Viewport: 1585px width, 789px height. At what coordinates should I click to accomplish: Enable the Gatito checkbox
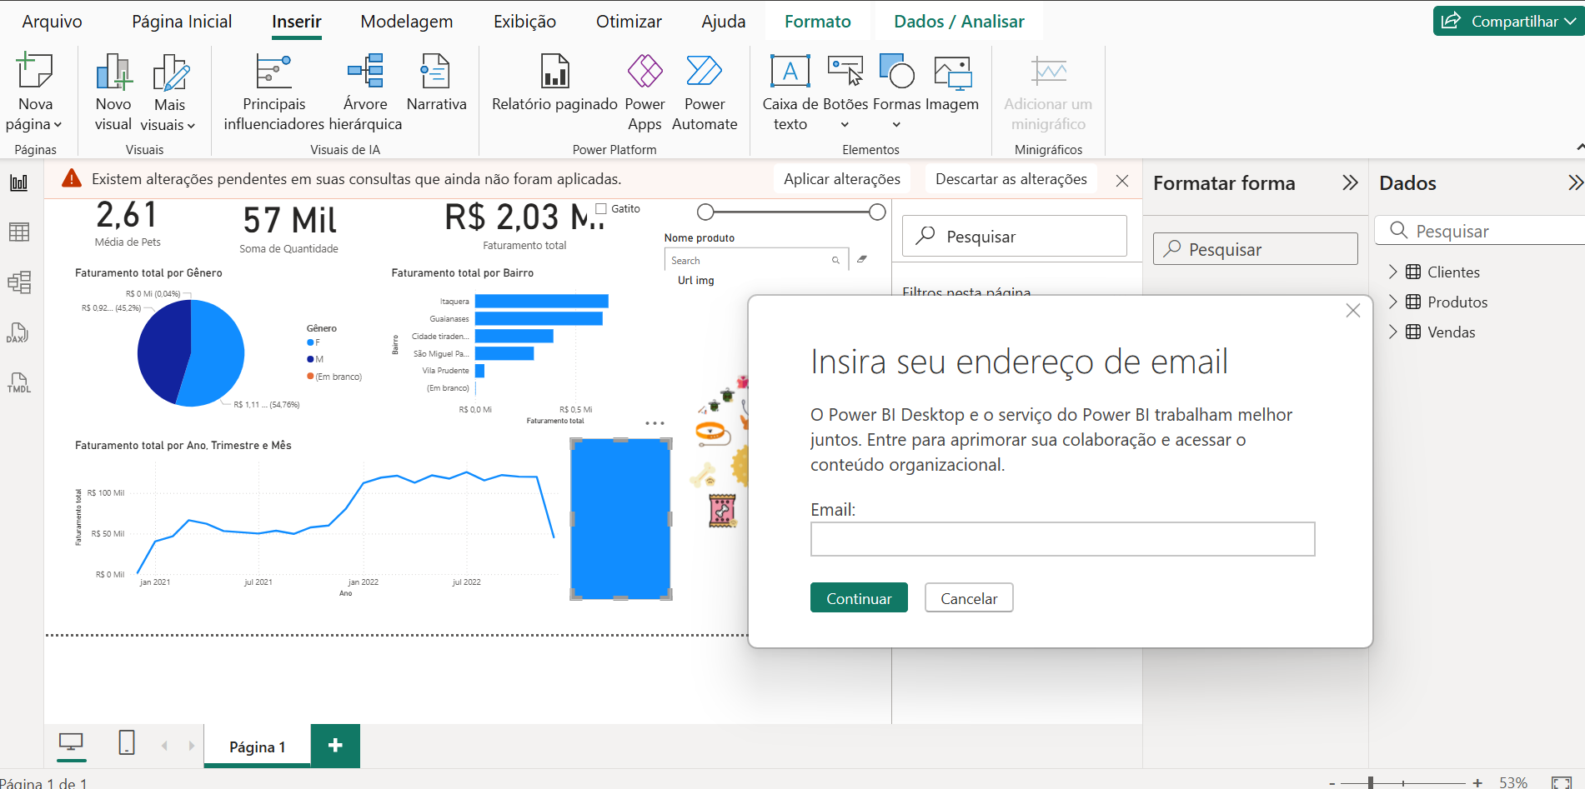click(x=599, y=207)
